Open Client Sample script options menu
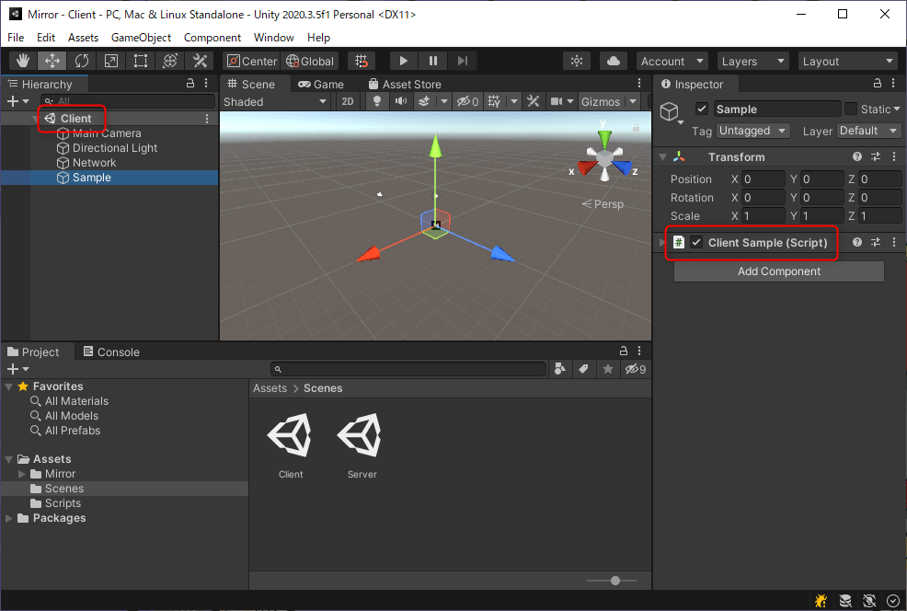 (894, 242)
